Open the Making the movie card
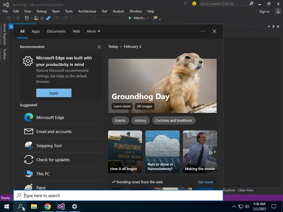This screenshot has height=212, width=283. click(200, 152)
